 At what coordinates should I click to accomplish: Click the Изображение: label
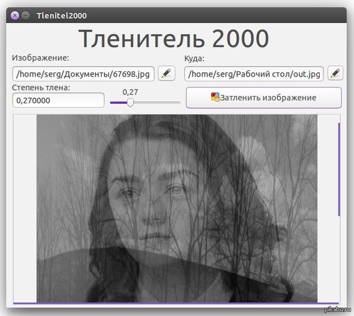tap(41, 58)
